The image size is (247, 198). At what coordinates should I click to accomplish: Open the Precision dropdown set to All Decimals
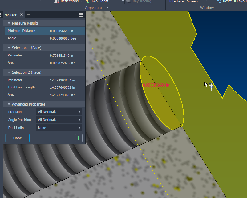[x=59, y=112]
